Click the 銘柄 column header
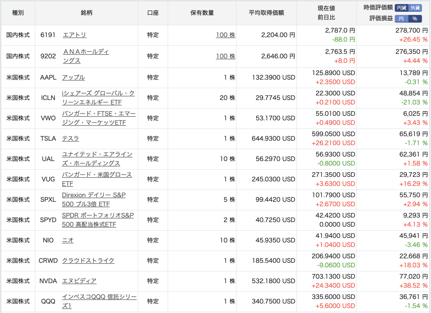 click(x=87, y=13)
